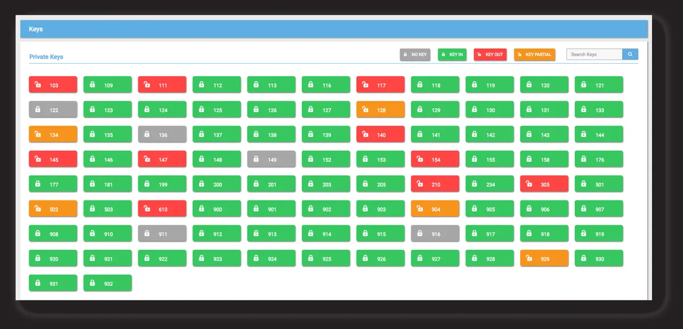This screenshot has height=329, width=683.
Task: Select key 900 tile
Action: (217, 208)
